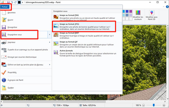Click the horizontal scrollbar thumb
The height and width of the screenshot is (108, 169).
point(54,101)
